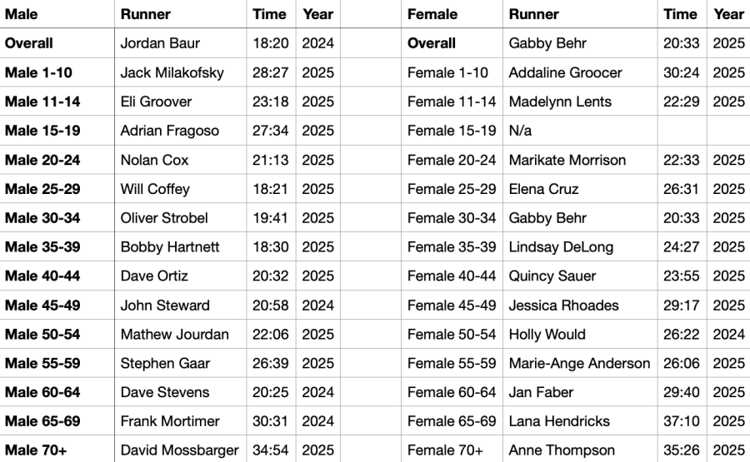Select the time 18:20 cell
The image size is (750, 462).
click(x=269, y=43)
